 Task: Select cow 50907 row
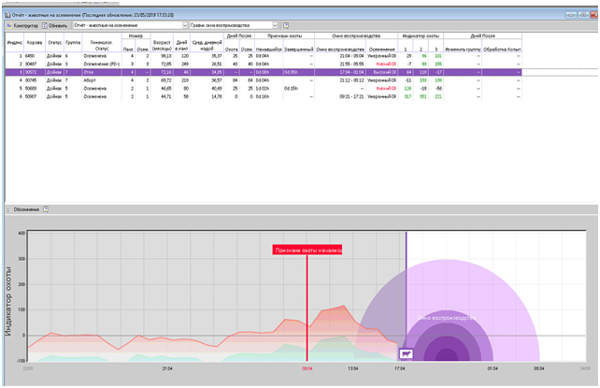[x=264, y=97]
